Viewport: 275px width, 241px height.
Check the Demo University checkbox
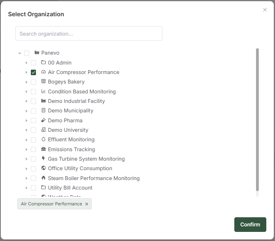[33, 130]
